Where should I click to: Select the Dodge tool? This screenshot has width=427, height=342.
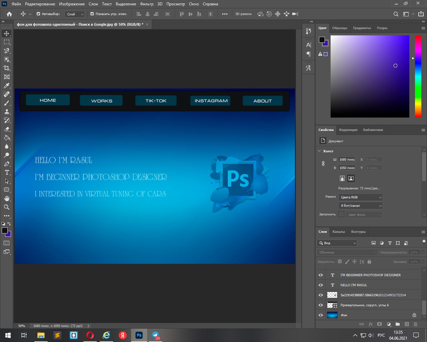click(x=7, y=155)
